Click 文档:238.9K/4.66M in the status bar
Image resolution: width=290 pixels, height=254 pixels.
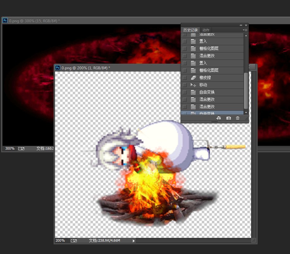point(104,240)
